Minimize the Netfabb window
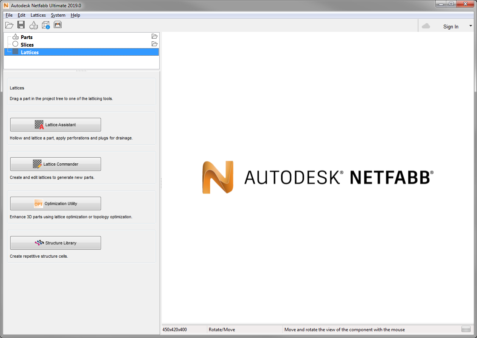The image size is (477, 338). coord(441,4)
